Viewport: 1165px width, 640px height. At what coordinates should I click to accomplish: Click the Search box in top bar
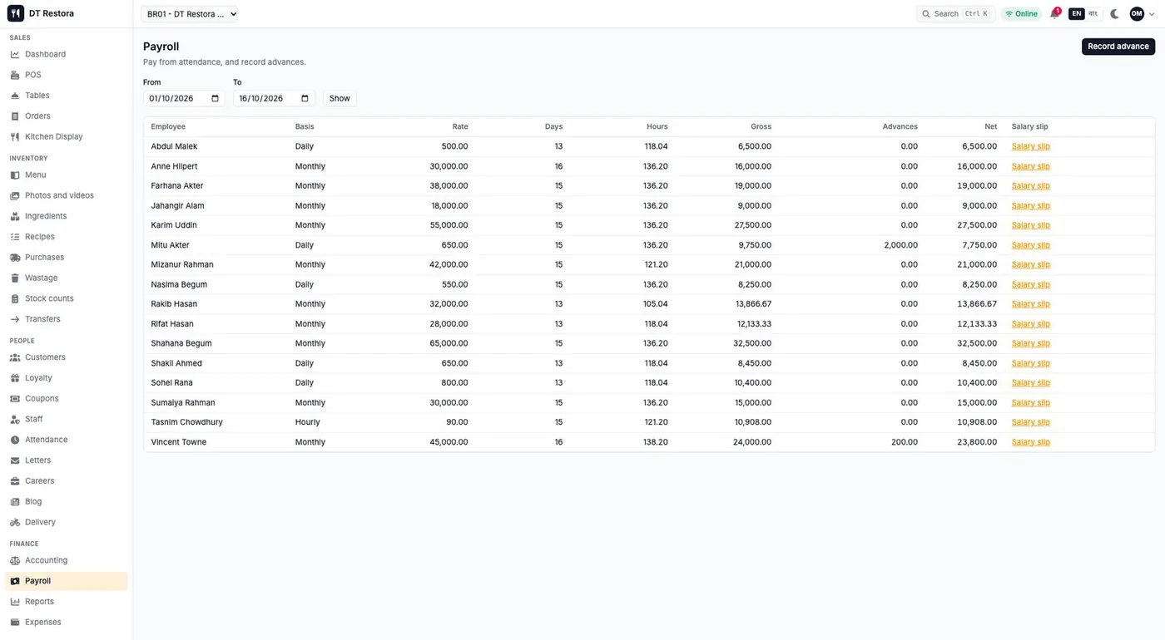(955, 14)
